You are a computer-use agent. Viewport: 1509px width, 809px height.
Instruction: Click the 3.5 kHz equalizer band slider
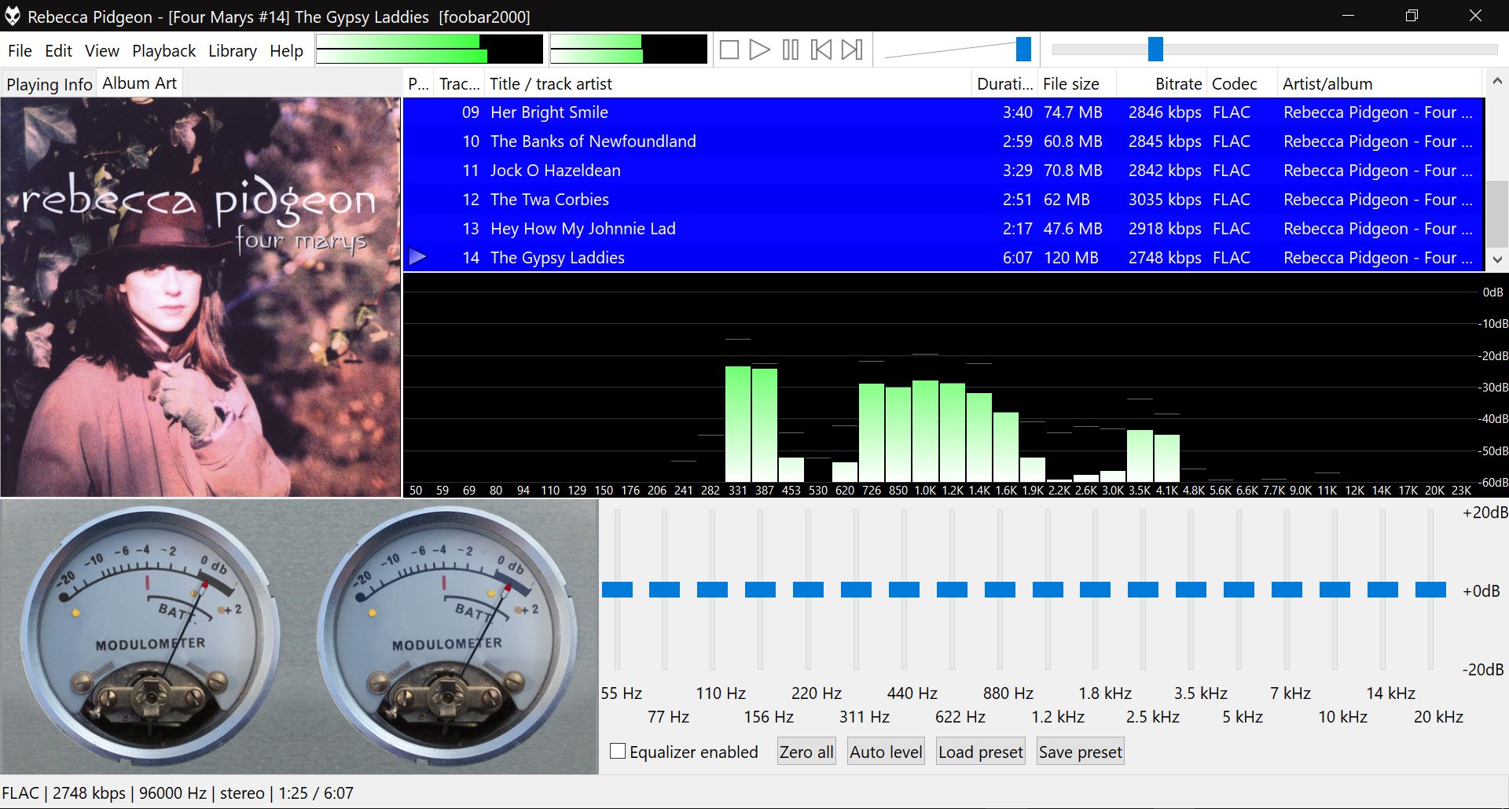pyautogui.click(x=1191, y=590)
